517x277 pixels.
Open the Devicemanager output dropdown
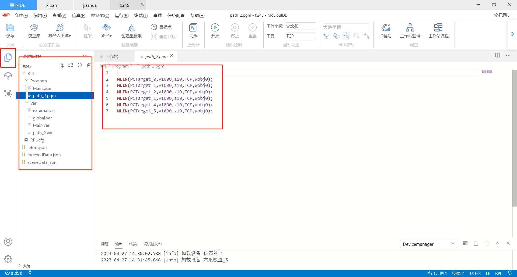pos(428,244)
